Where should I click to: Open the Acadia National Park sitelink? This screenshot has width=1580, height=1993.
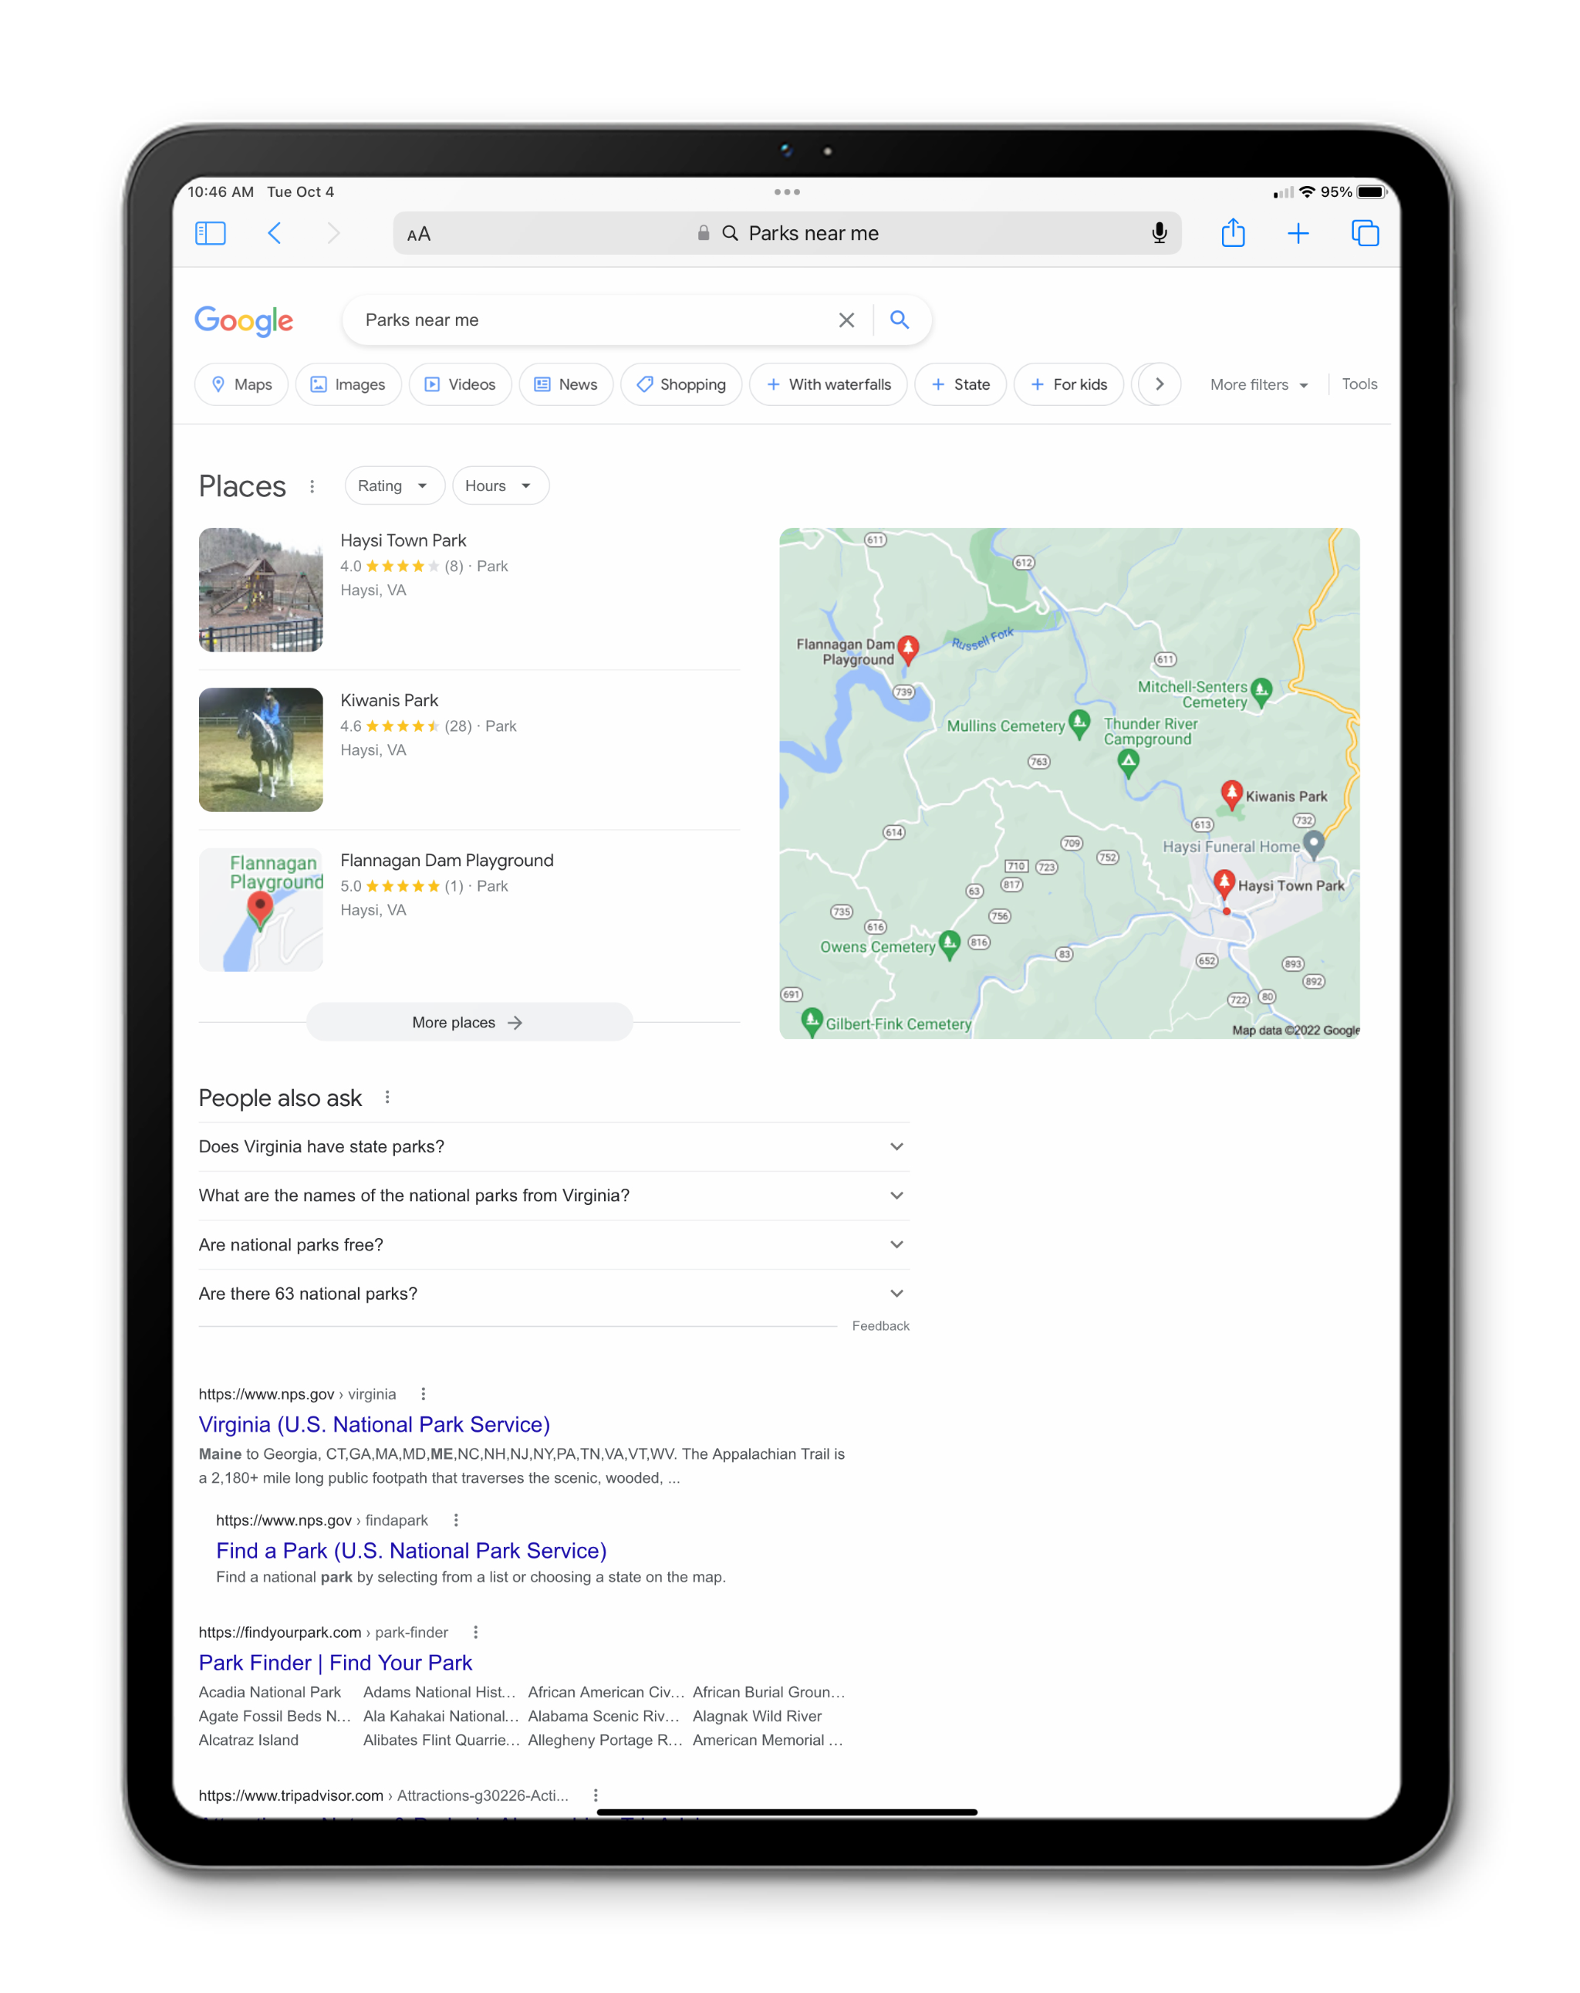tap(270, 1692)
